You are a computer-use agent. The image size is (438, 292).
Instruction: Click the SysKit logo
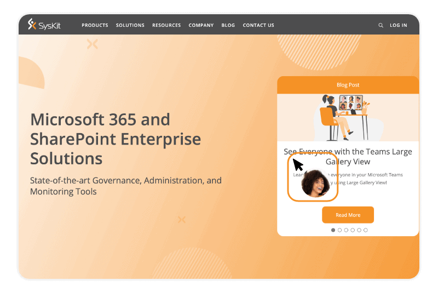(44, 25)
